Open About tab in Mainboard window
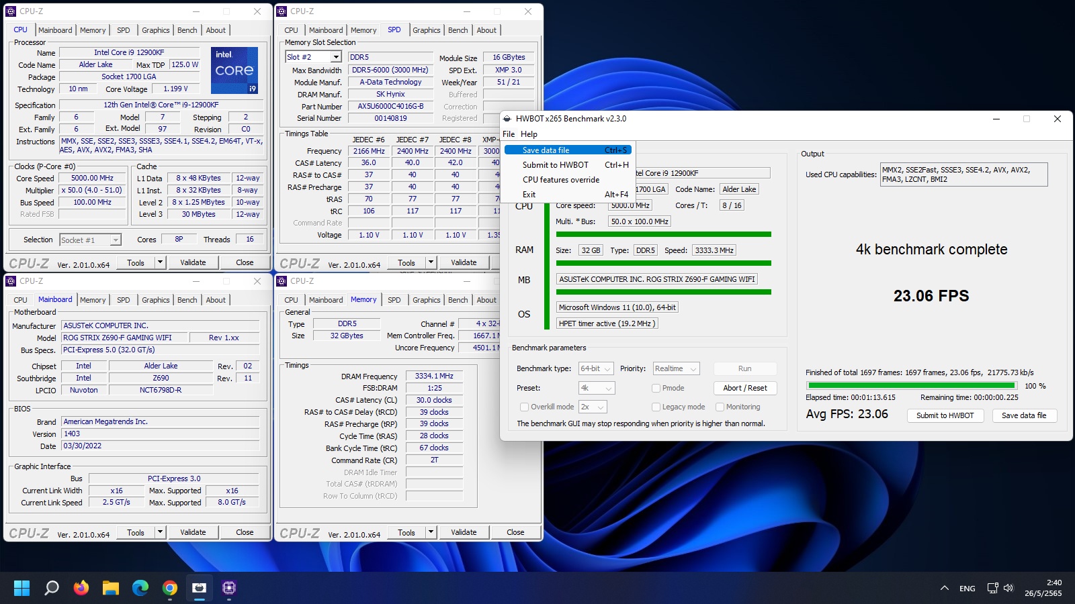 click(216, 300)
